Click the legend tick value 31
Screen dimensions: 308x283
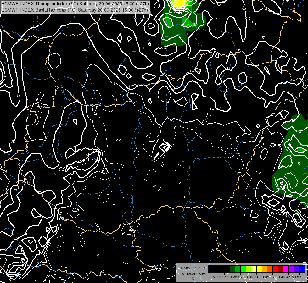point(256,277)
